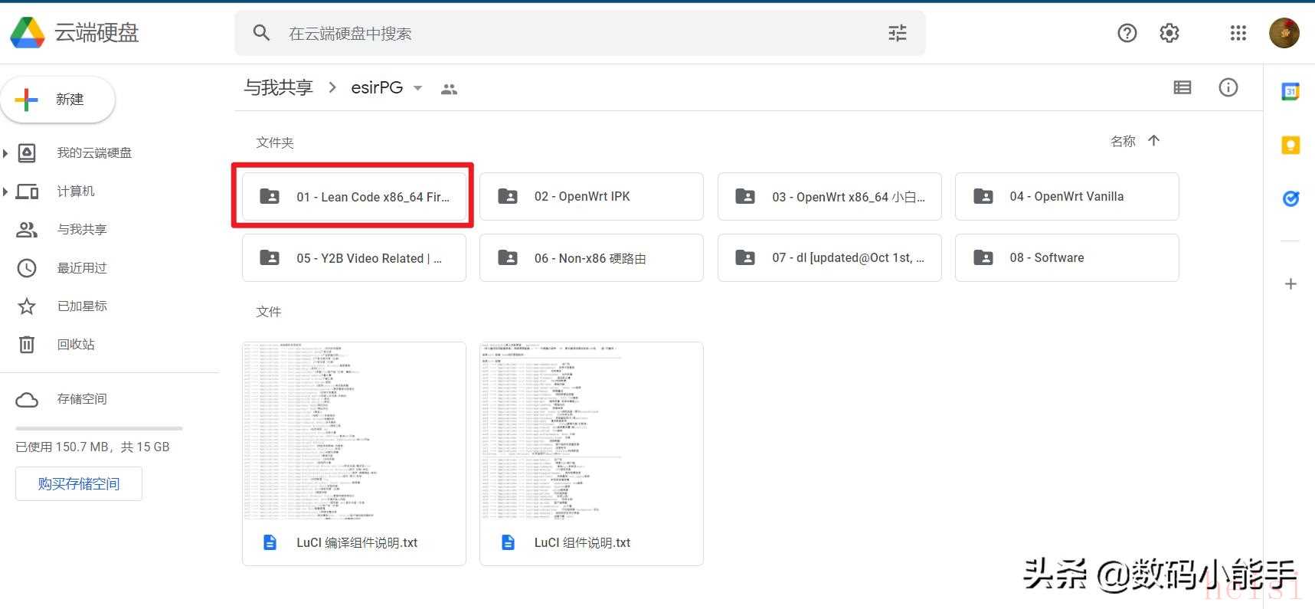Open search filter options icon
The image size is (1315, 609).
coord(897,33)
